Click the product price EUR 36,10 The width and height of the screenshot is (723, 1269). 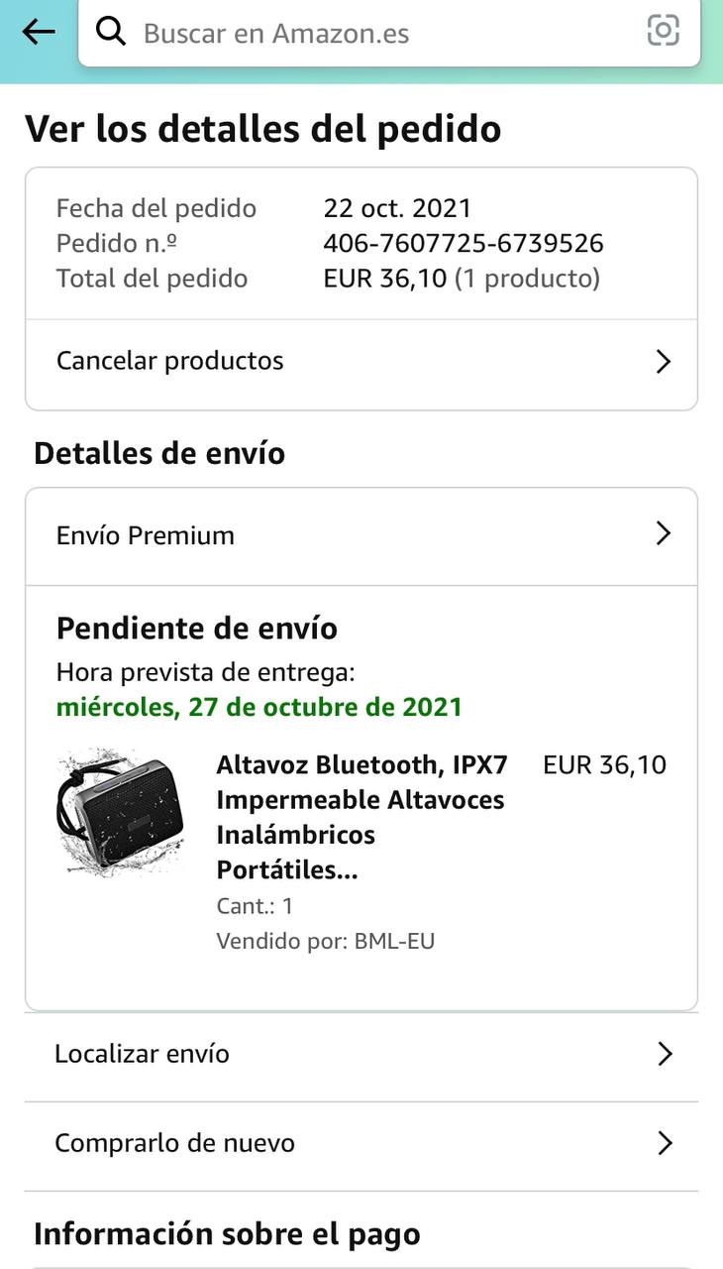(604, 765)
